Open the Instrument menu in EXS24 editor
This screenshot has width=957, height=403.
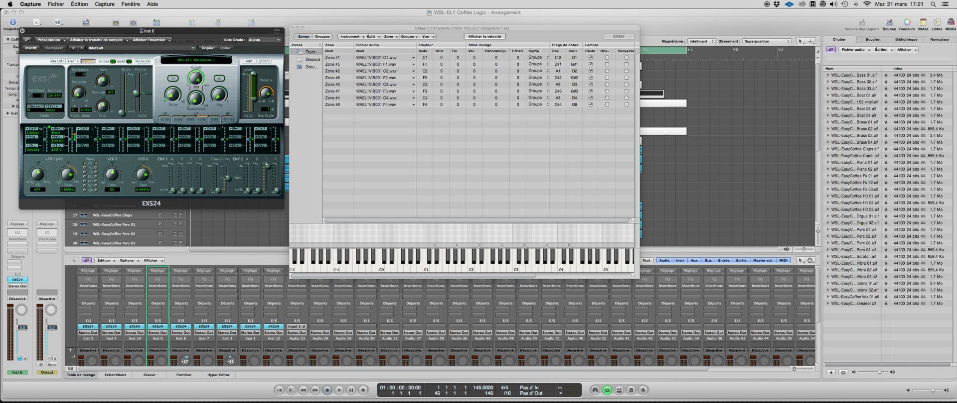[351, 36]
